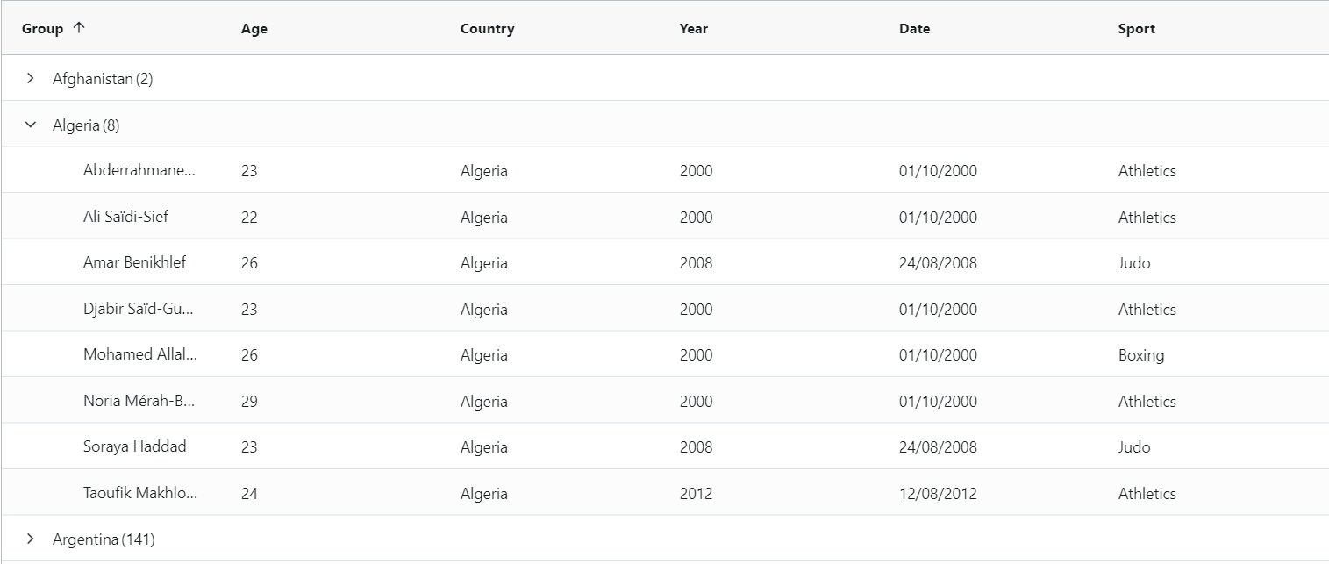Expand the Argentina group row
Screen dimensions: 1329x564
coord(31,539)
